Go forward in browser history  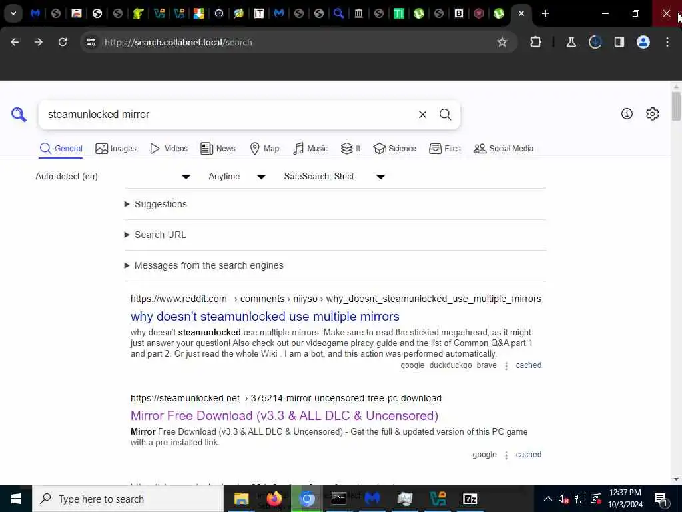point(39,42)
